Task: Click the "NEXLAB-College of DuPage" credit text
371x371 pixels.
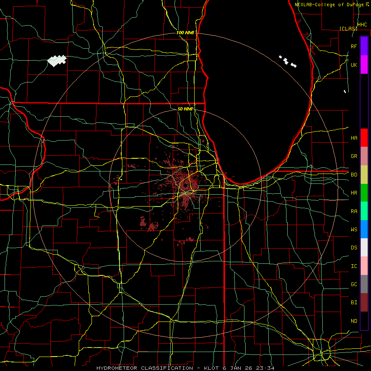Action: coord(329,5)
